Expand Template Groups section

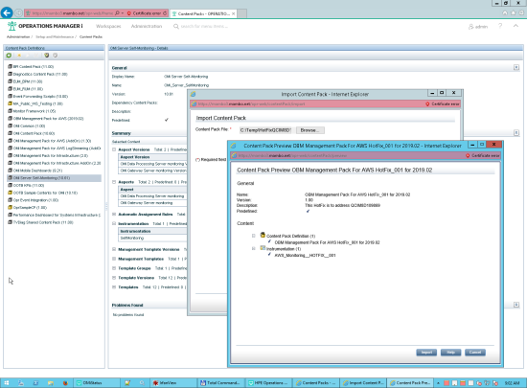coord(114,268)
